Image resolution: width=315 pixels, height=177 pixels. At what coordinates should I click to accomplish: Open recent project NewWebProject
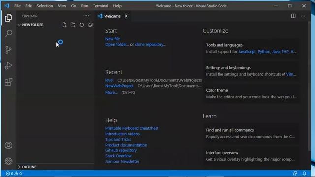click(119, 86)
